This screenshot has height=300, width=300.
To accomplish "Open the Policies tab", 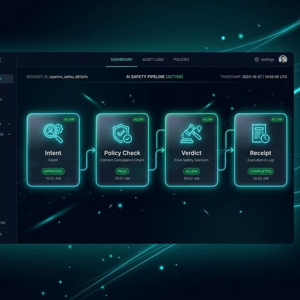I will point(181,60).
